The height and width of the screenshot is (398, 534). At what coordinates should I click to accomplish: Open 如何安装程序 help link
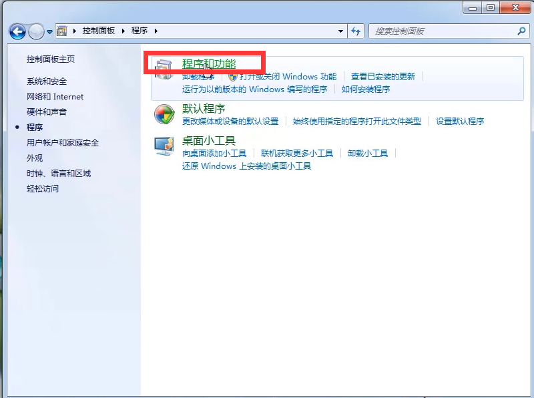[366, 89]
